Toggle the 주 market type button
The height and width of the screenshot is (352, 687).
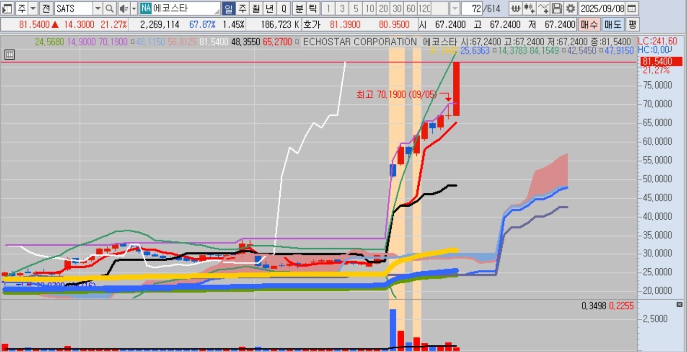click(x=22, y=8)
